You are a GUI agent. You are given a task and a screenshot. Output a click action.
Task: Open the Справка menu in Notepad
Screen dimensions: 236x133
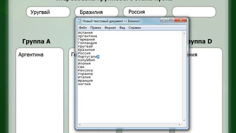point(135,28)
